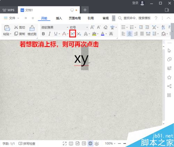174x147 pixels.
Task: Switch to outline view icon
Action: pos(84,144)
